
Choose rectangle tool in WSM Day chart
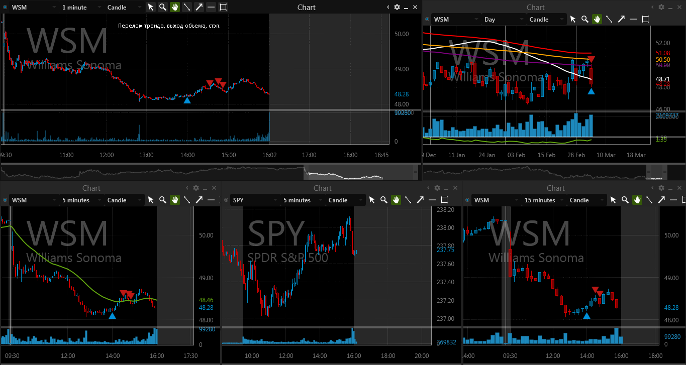coord(645,19)
